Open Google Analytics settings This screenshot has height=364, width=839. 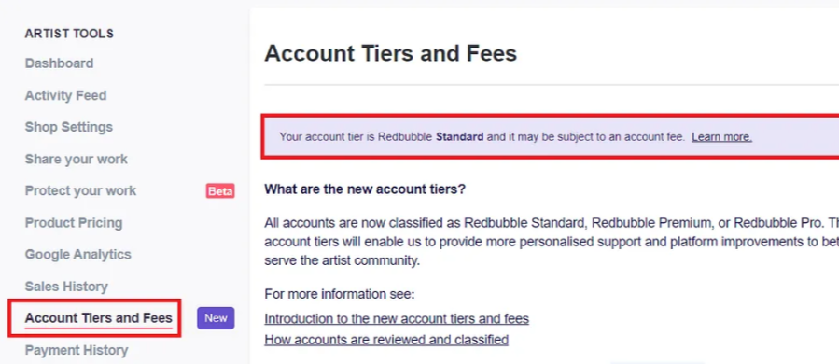[x=77, y=254]
